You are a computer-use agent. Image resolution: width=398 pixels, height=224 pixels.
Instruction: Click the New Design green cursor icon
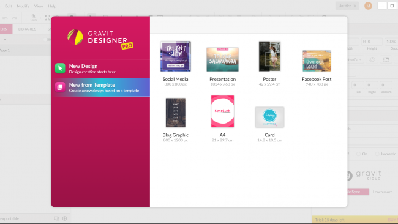pyautogui.click(x=60, y=69)
